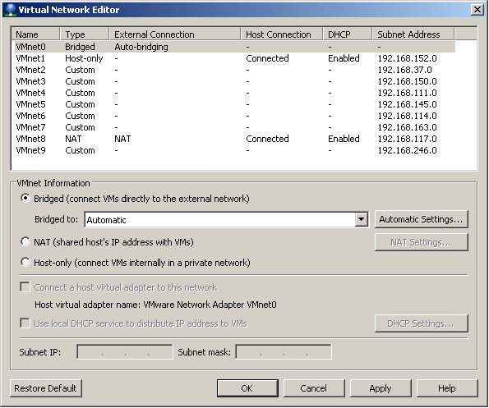Screen dimensions: 489x408
Task: Close the Virtual Network Editor dialog
Action: tap(477, 10)
